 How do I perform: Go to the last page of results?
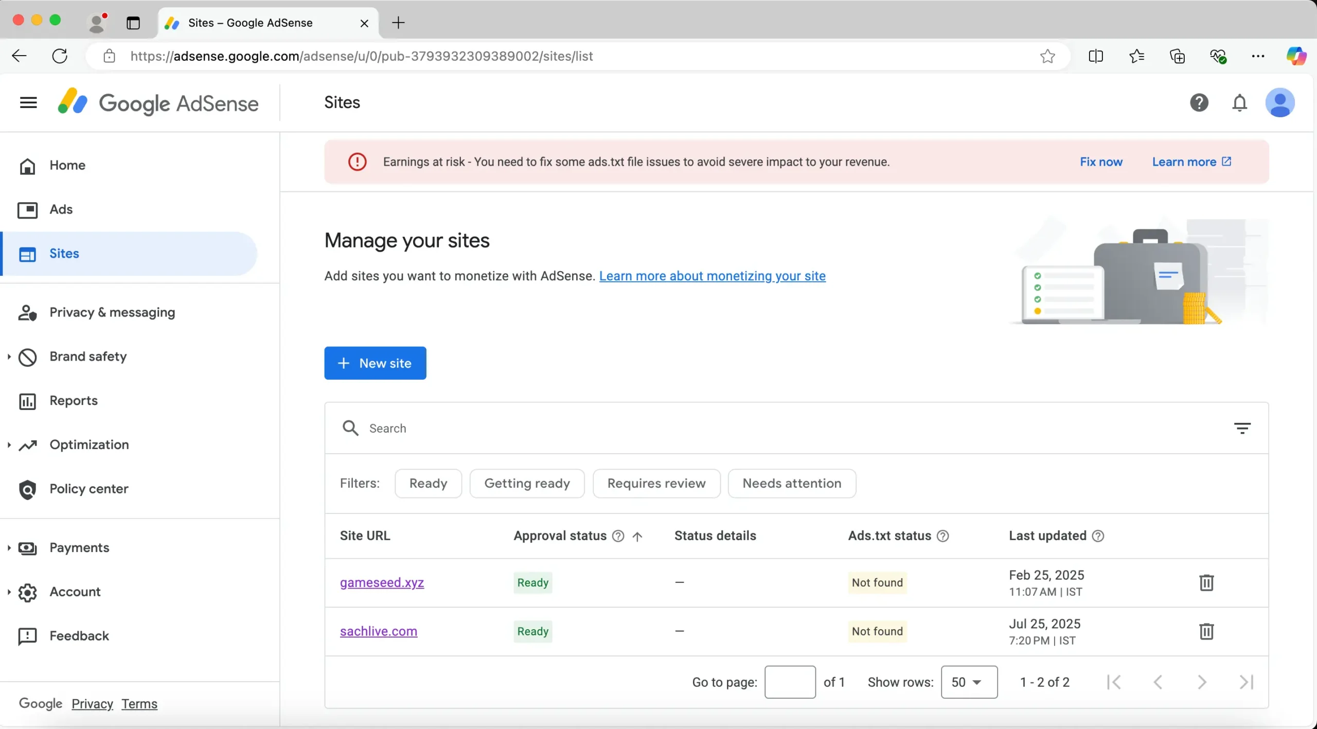pyautogui.click(x=1246, y=682)
